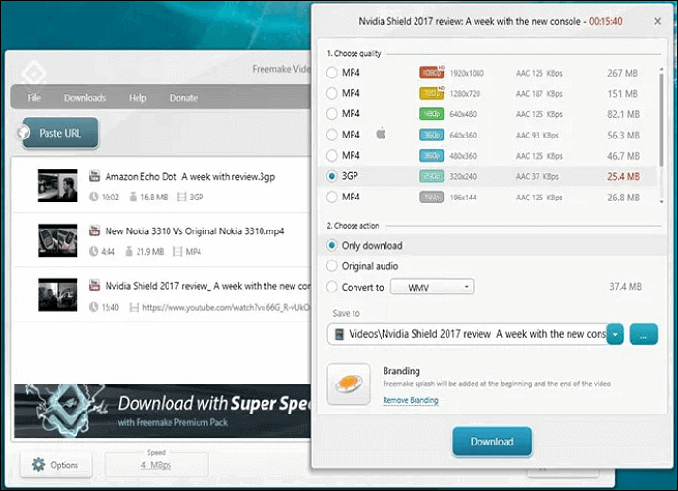This screenshot has height=491, width=678.
Task: Click the YouTube icon beside Amazon Echo Dot
Action: [94, 177]
